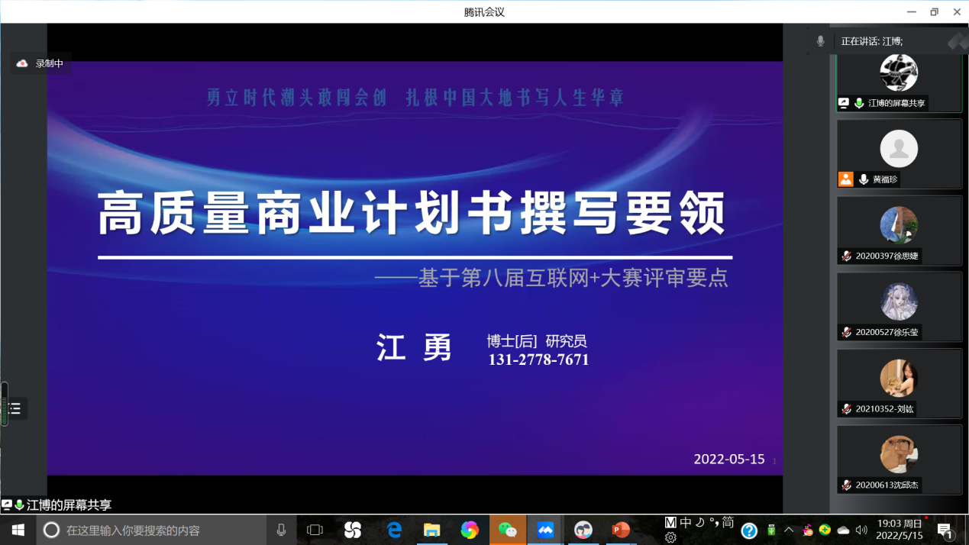Click the orange host icon next to 黄福珍
Image resolution: width=969 pixels, height=545 pixels.
tap(845, 179)
